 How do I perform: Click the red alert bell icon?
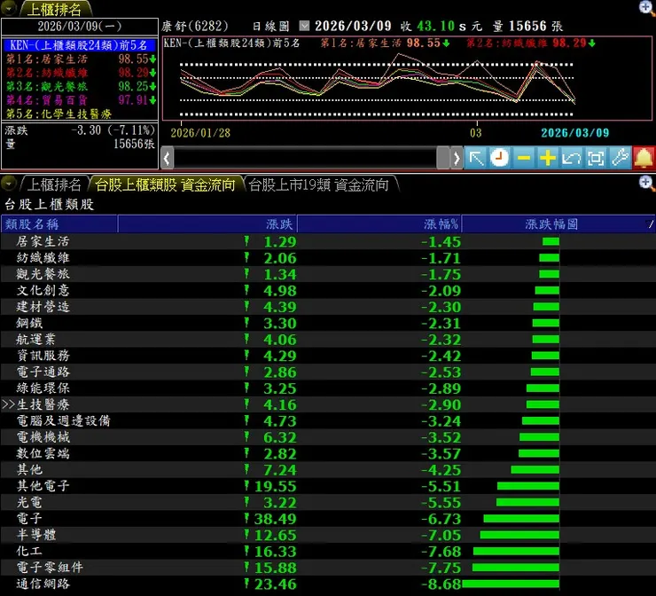[x=644, y=158]
